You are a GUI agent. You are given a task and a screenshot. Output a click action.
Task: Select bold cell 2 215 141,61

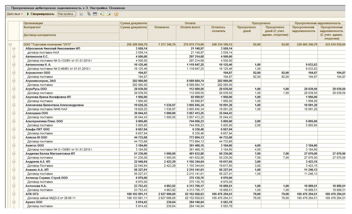click(x=190, y=170)
